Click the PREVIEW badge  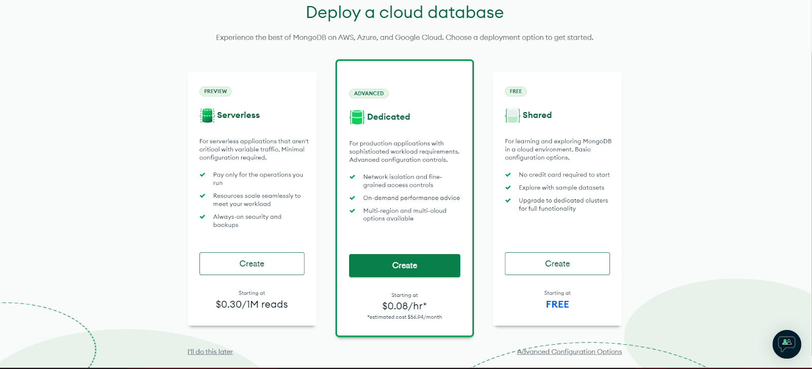[x=216, y=91]
